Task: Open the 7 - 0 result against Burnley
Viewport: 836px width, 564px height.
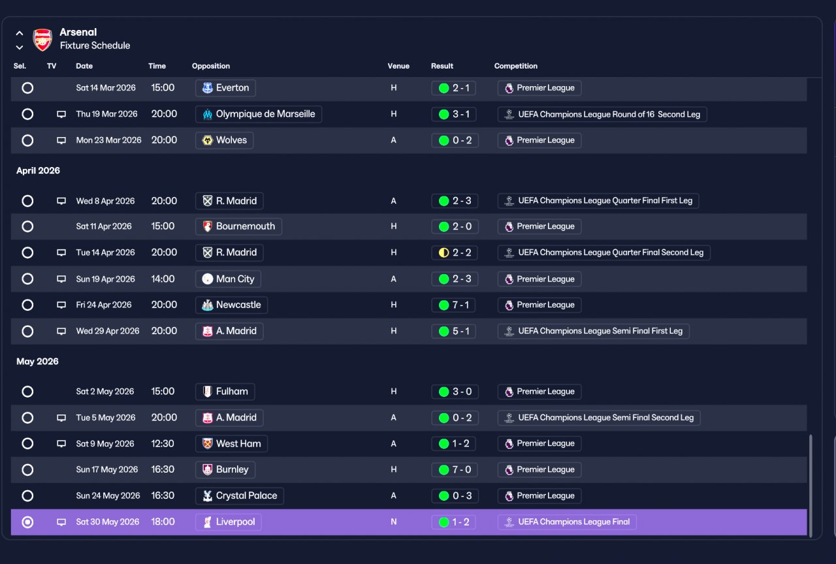Action: pyautogui.click(x=455, y=469)
